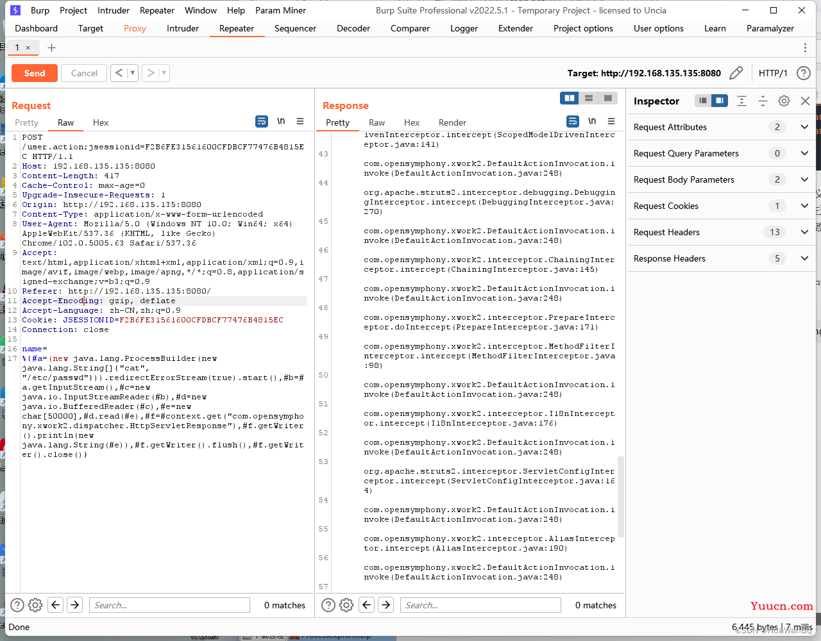821x641 pixels.
Task: Go back to previous request in history
Action: coord(119,73)
